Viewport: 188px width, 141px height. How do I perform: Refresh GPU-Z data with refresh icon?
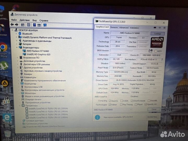(x=160, y=28)
